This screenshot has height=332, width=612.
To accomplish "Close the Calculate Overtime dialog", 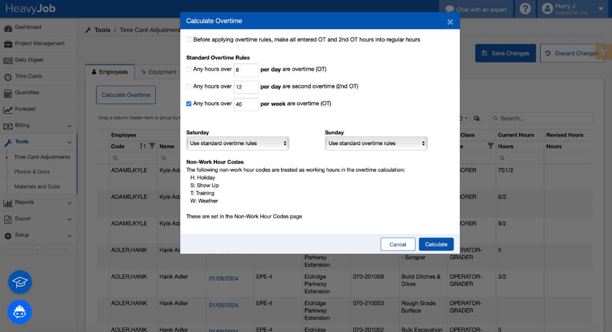I will click(450, 22).
